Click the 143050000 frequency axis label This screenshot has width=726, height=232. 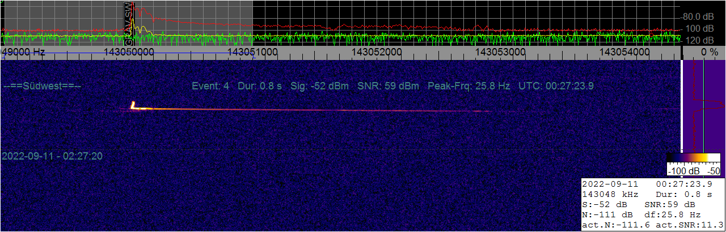click(x=129, y=51)
